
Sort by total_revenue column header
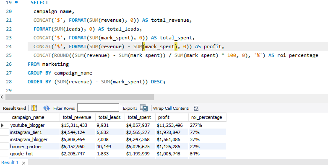78,117
